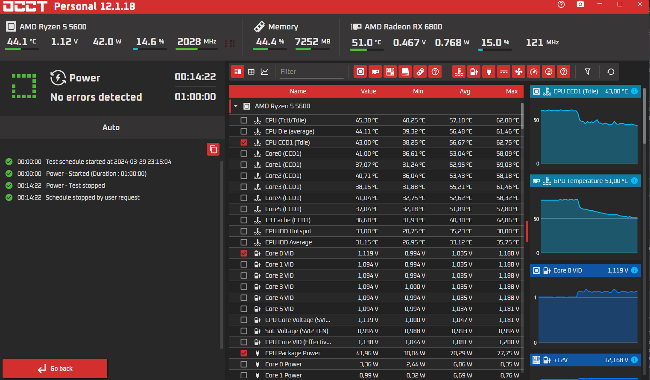Show info for CPU CCD1 (Tdie) graph
The height and width of the screenshot is (380, 650).
point(635,91)
